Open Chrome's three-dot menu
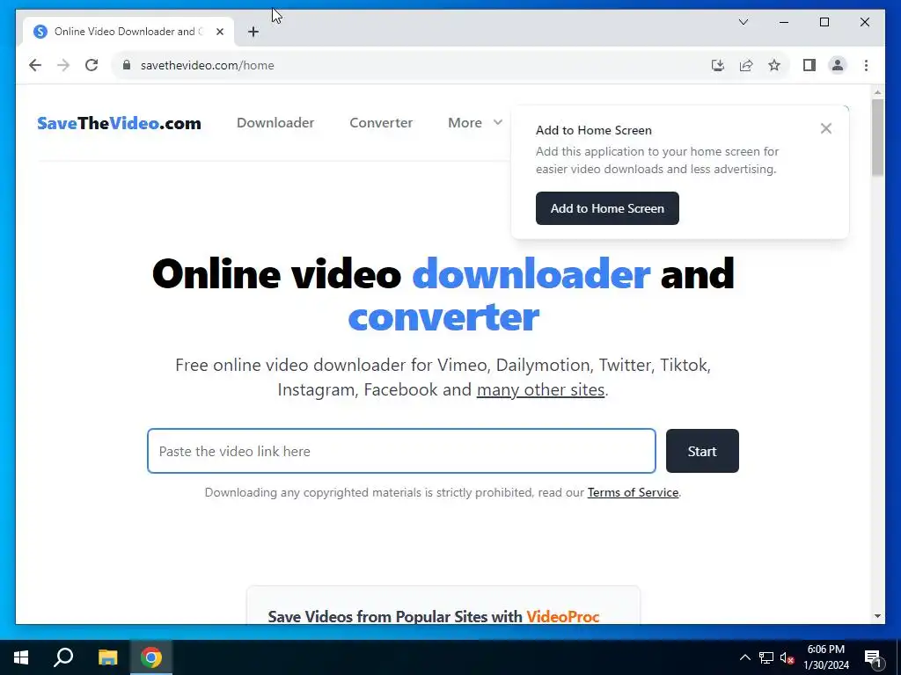Viewport: 901px width, 675px height. point(866,65)
